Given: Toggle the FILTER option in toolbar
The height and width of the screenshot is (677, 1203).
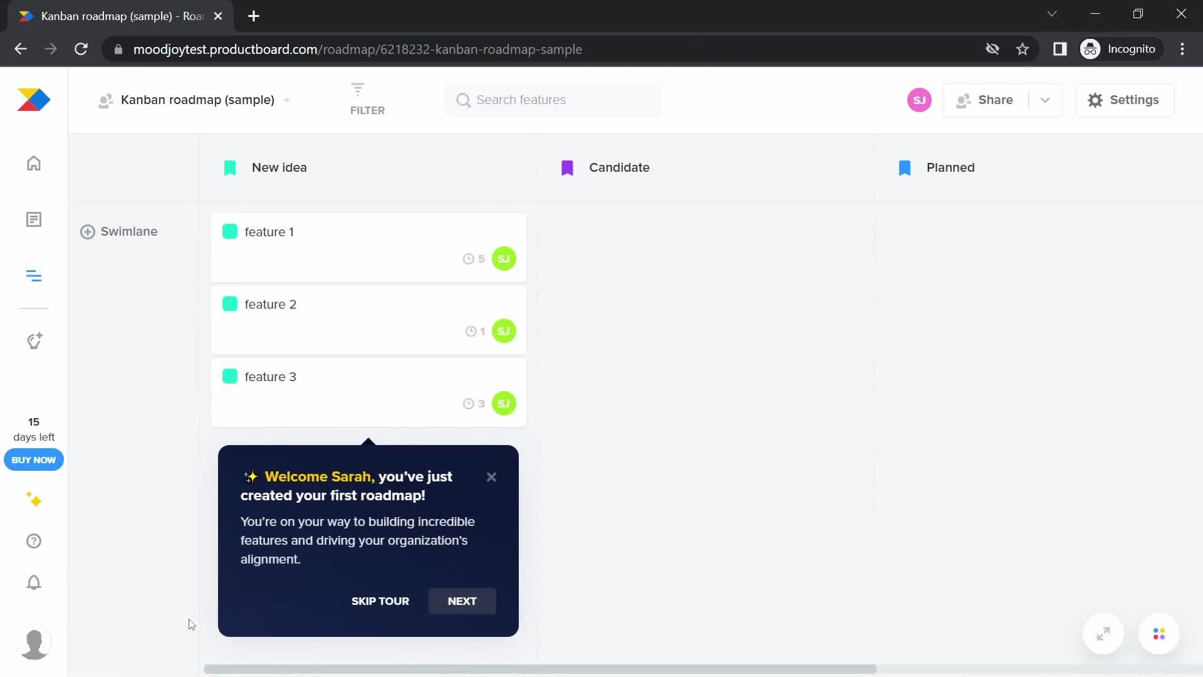Looking at the screenshot, I should pyautogui.click(x=367, y=99).
